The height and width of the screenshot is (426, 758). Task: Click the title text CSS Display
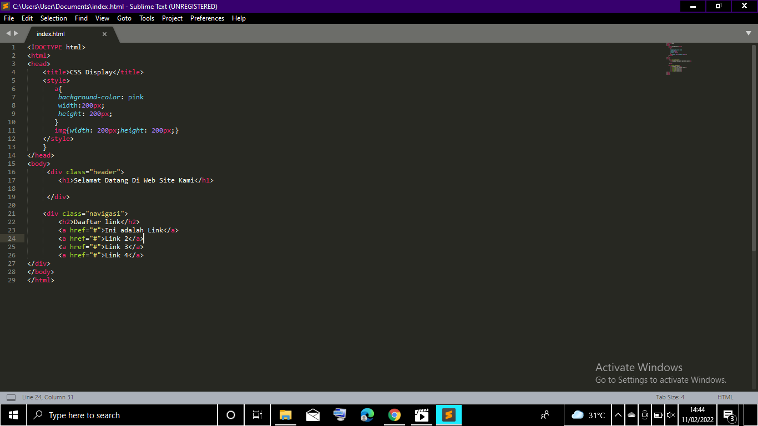pos(91,72)
